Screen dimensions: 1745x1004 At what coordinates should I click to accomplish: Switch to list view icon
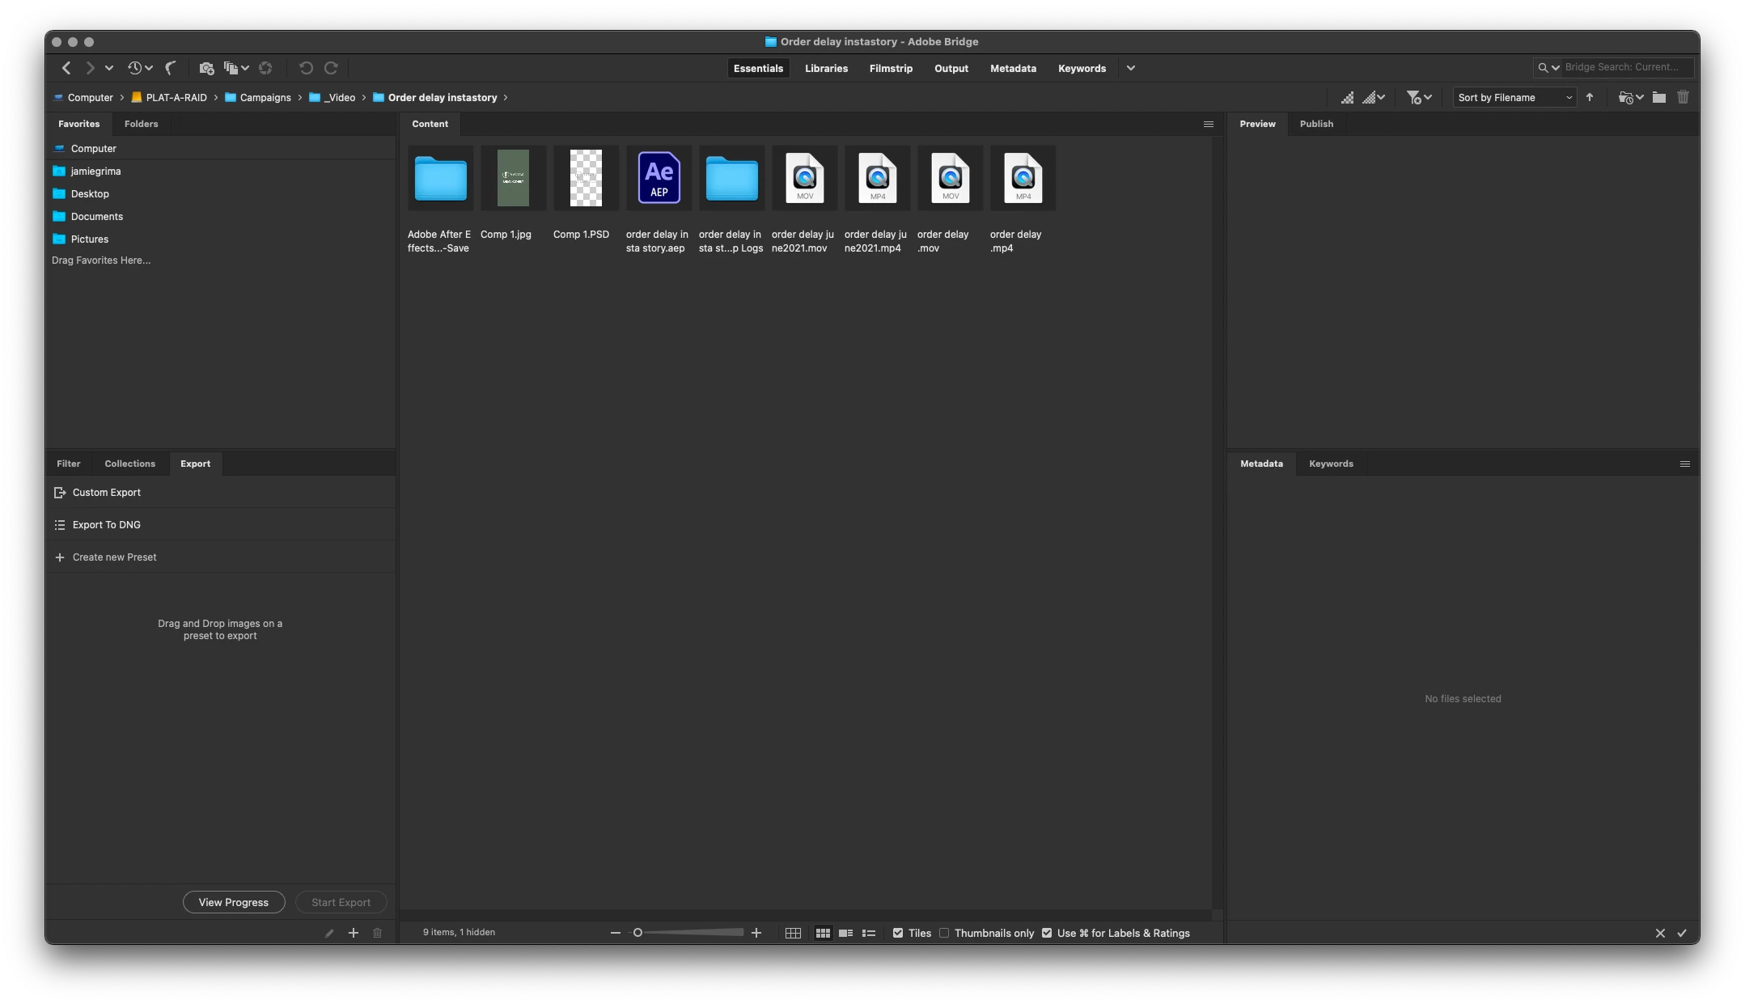[x=869, y=933]
